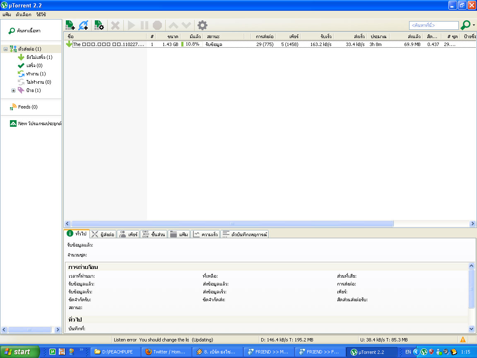The image size is (477, 358).
Task: Sort by ส่งเร็ว upload speed column
Action: (350, 36)
